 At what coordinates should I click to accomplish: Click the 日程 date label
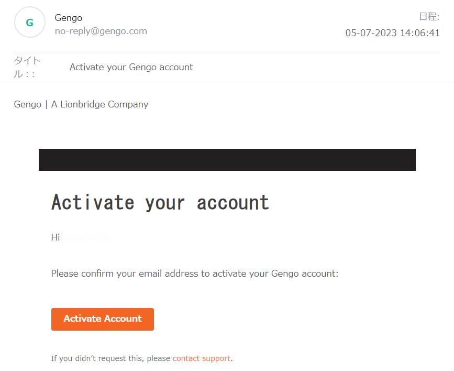[x=429, y=17]
